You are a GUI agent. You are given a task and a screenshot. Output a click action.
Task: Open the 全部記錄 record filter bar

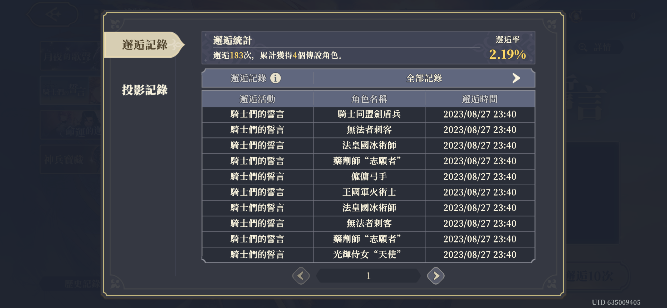coord(424,78)
